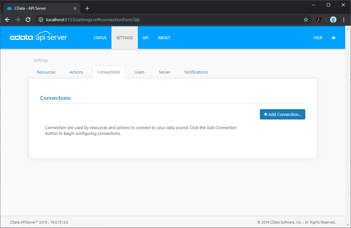Bookmark this page with star icon

click(306, 20)
